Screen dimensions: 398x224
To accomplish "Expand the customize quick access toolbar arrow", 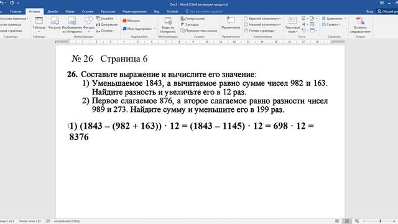I will (18, 3).
